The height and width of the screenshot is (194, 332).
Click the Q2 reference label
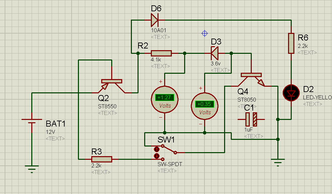click(104, 98)
